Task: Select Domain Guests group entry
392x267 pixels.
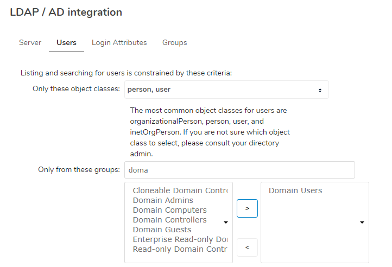Action: click(x=162, y=230)
